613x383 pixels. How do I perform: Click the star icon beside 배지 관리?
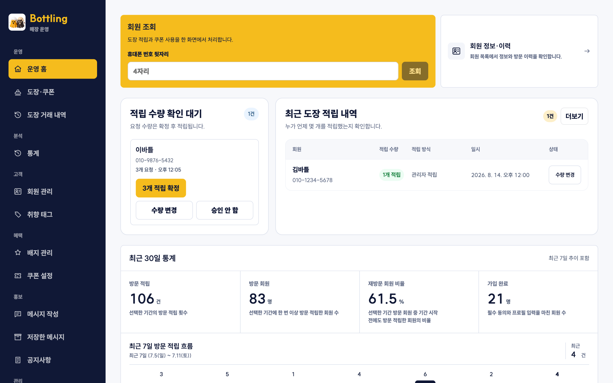point(18,252)
